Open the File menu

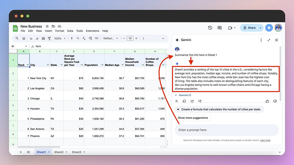(x=23, y=31)
